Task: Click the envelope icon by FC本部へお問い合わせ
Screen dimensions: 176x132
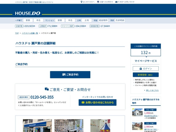Action: point(116,2)
